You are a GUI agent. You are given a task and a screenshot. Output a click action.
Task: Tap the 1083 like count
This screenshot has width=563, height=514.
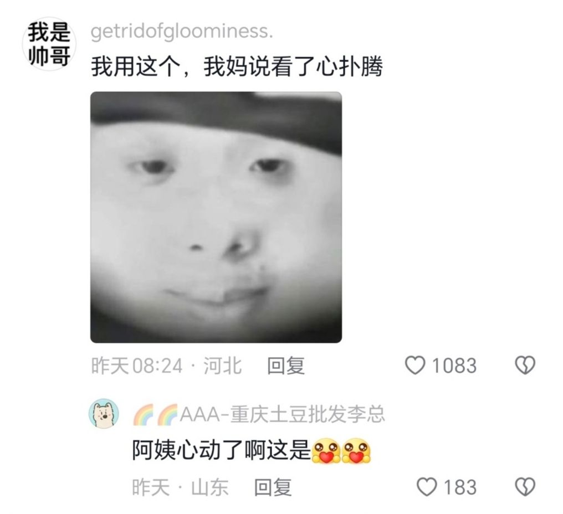[x=454, y=366]
